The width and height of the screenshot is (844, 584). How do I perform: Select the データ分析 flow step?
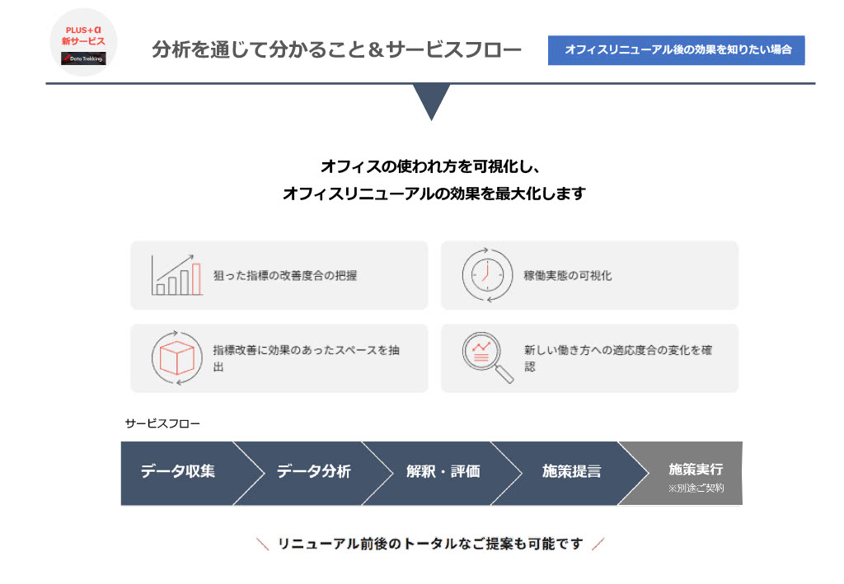[x=313, y=472]
